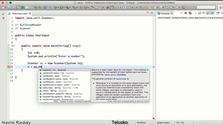Click the Back navigation yellow arrow
223x125 pixels.
tap(171, 7)
